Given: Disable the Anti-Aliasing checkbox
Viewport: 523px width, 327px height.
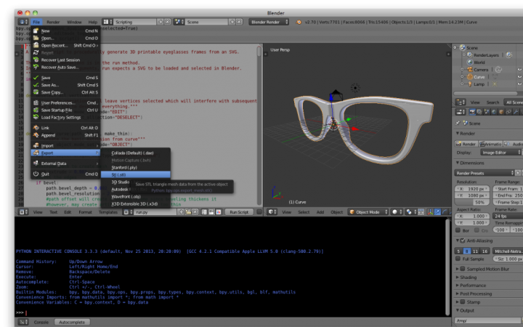Looking at the screenshot, I should pyautogui.click(x=463, y=241).
